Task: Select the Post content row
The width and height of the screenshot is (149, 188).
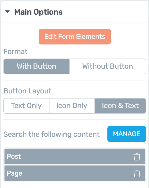Action: pyautogui.click(x=75, y=156)
